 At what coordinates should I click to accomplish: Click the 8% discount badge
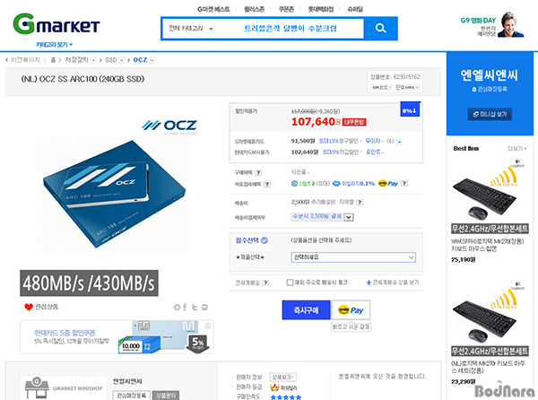pyautogui.click(x=410, y=109)
